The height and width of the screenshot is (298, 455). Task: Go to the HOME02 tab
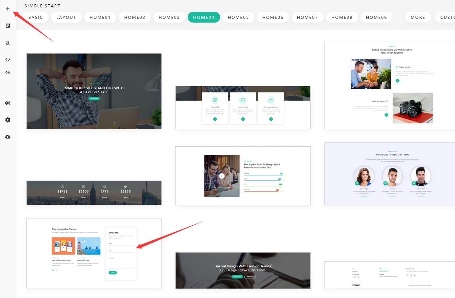135,17
